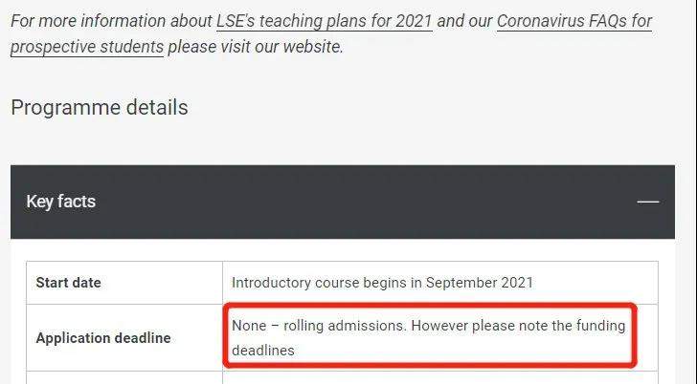Select the "Application deadline" row label

[x=103, y=338]
